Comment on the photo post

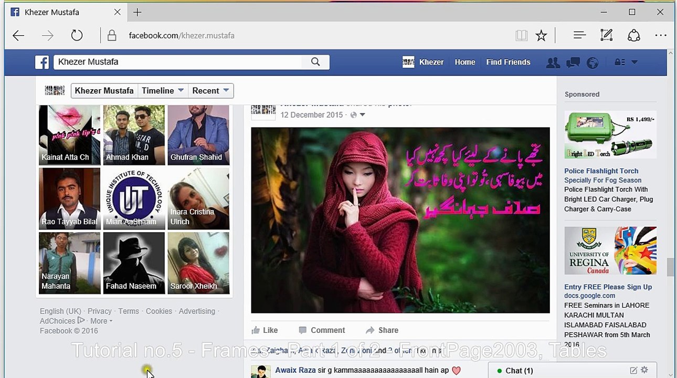click(x=322, y=330)
